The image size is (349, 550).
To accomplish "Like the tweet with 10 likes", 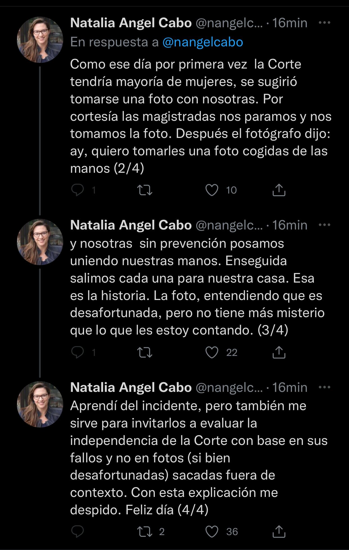I will click(212, 190).
